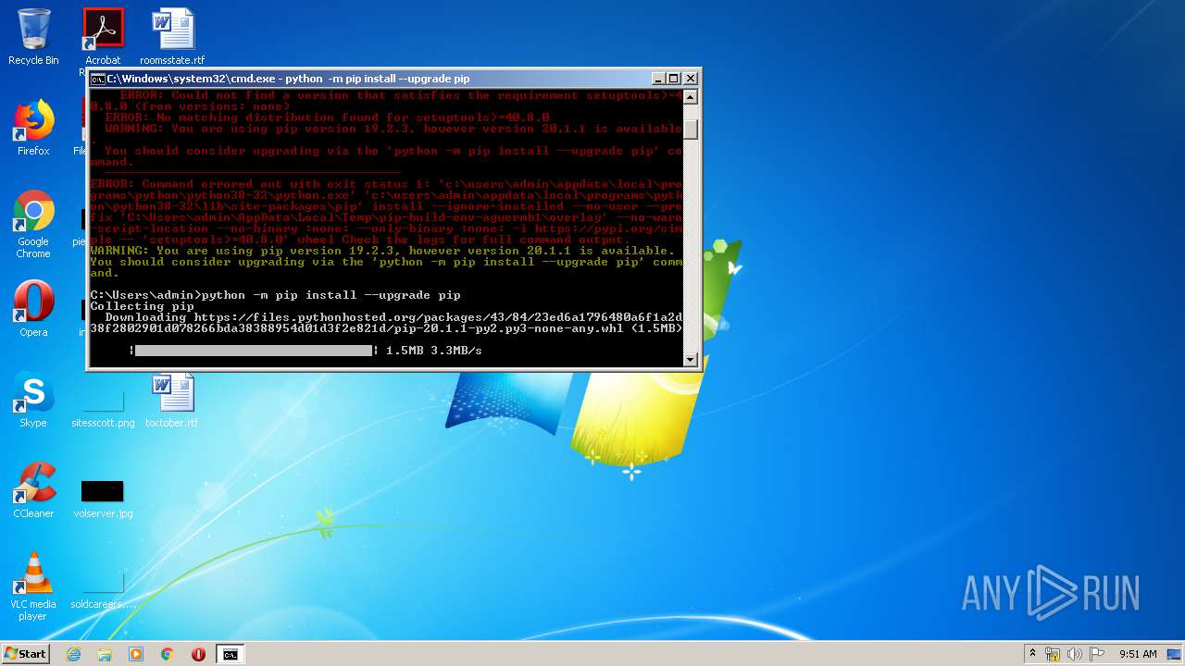Open the volume tray icon

tap(1074, 654)
